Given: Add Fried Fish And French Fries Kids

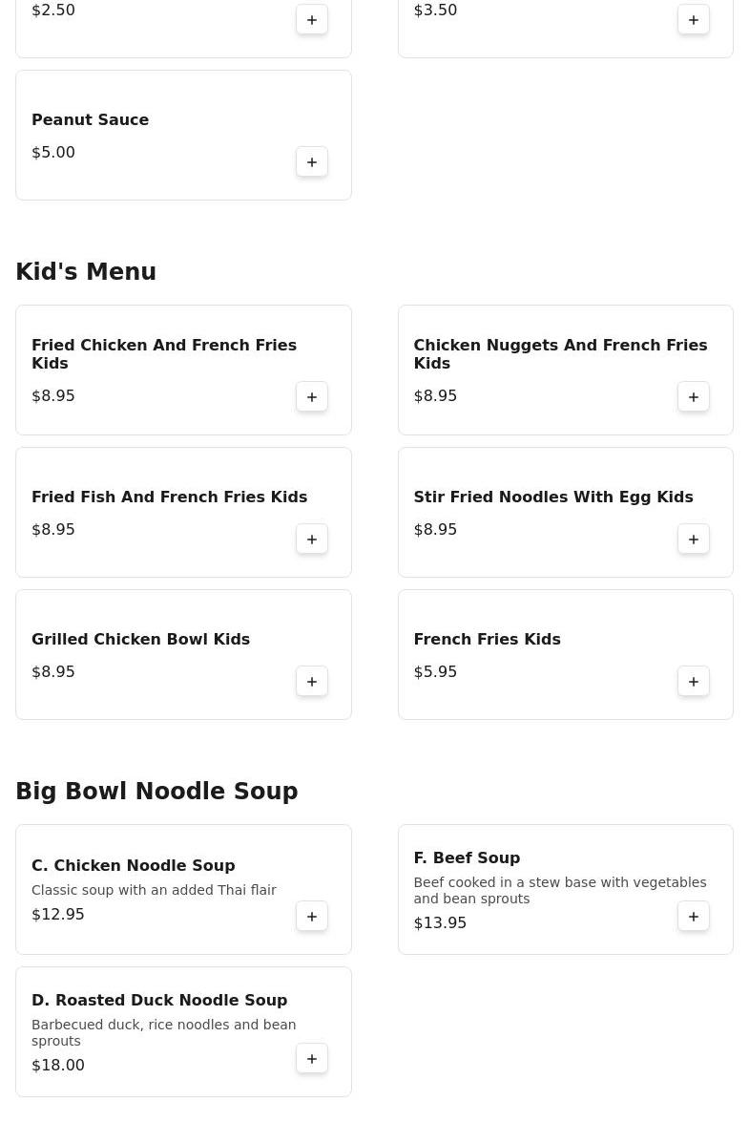Looking at the screenshot, I should [312, 540].
